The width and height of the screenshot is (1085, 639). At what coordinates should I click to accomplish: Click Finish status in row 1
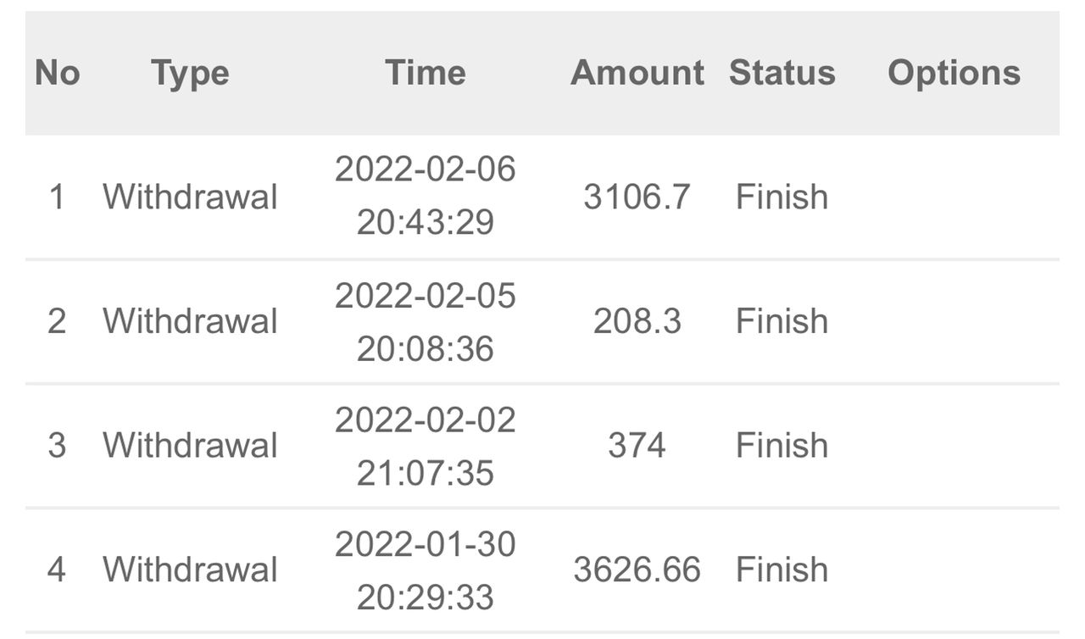[782, 197]
